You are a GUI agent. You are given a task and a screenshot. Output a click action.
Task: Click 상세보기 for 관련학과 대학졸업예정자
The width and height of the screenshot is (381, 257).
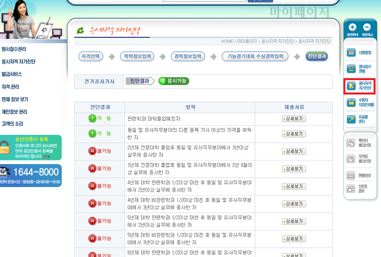[x=294, y=118]
